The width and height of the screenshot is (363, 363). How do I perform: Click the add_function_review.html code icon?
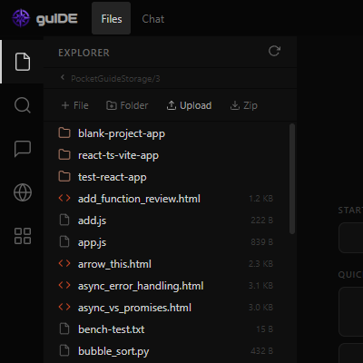pyautogui.click(x=64, y=199)
